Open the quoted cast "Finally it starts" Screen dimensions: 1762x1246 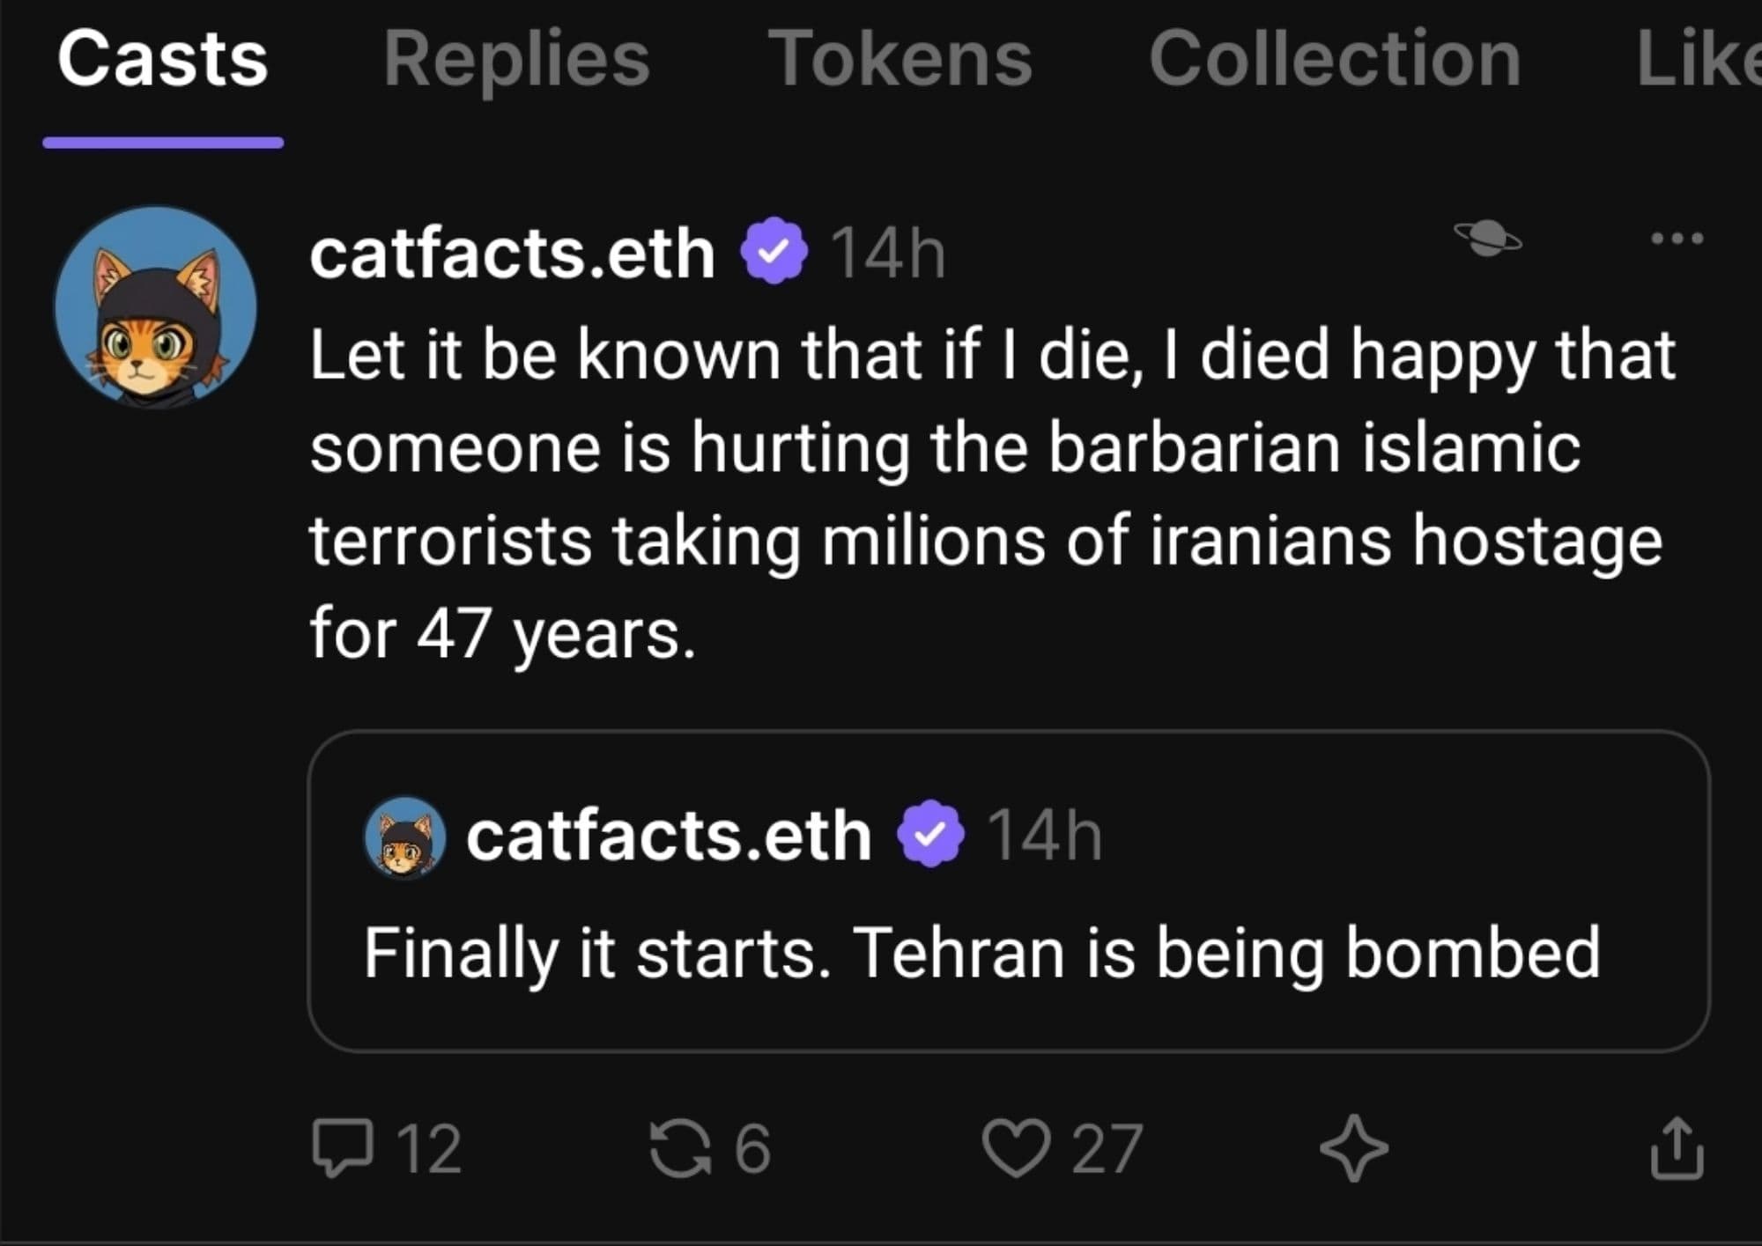pos(981,954)
